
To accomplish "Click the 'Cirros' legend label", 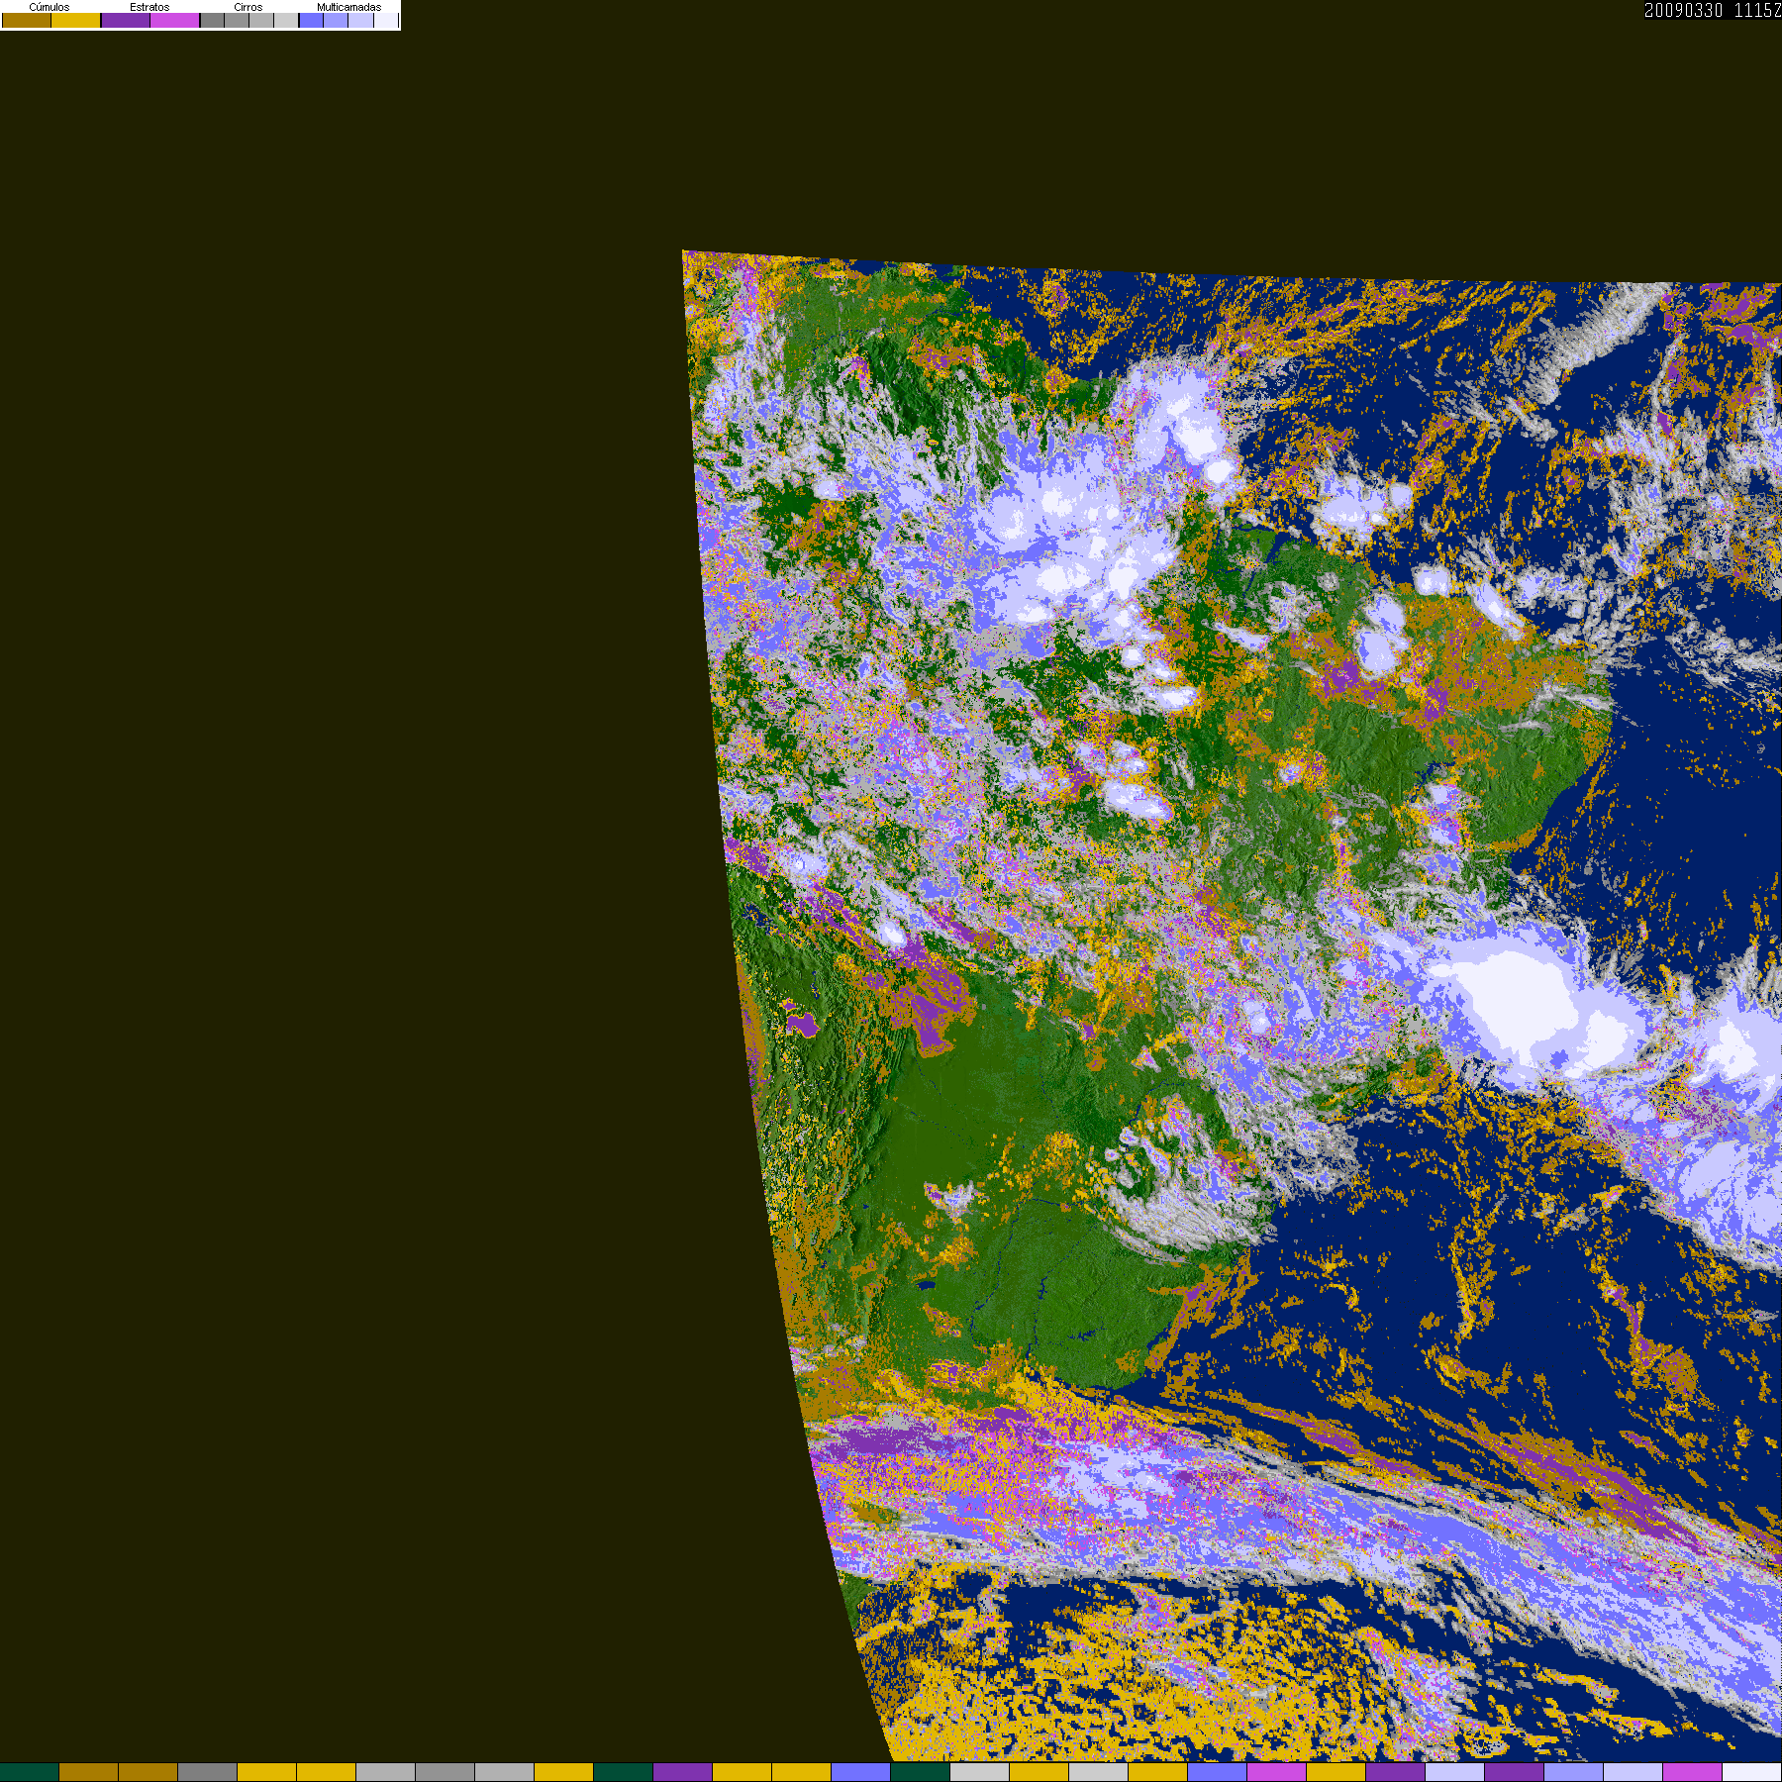I will [x=248, y=7].
